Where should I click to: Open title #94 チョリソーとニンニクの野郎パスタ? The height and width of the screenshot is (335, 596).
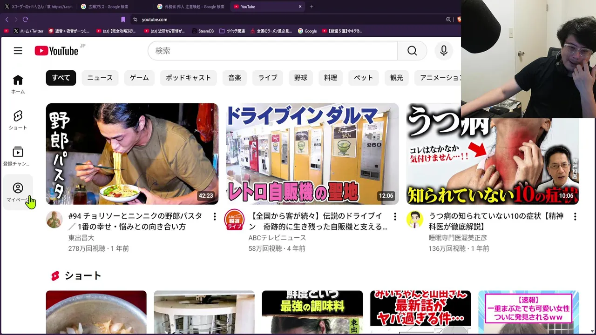tap(135, 221)
